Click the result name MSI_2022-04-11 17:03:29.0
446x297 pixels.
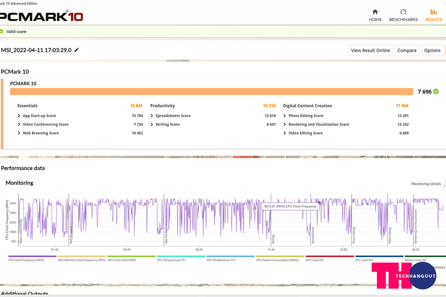[36, 50]
